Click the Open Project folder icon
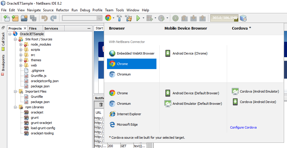Screen dimensions: 287x148 [24, 18]
